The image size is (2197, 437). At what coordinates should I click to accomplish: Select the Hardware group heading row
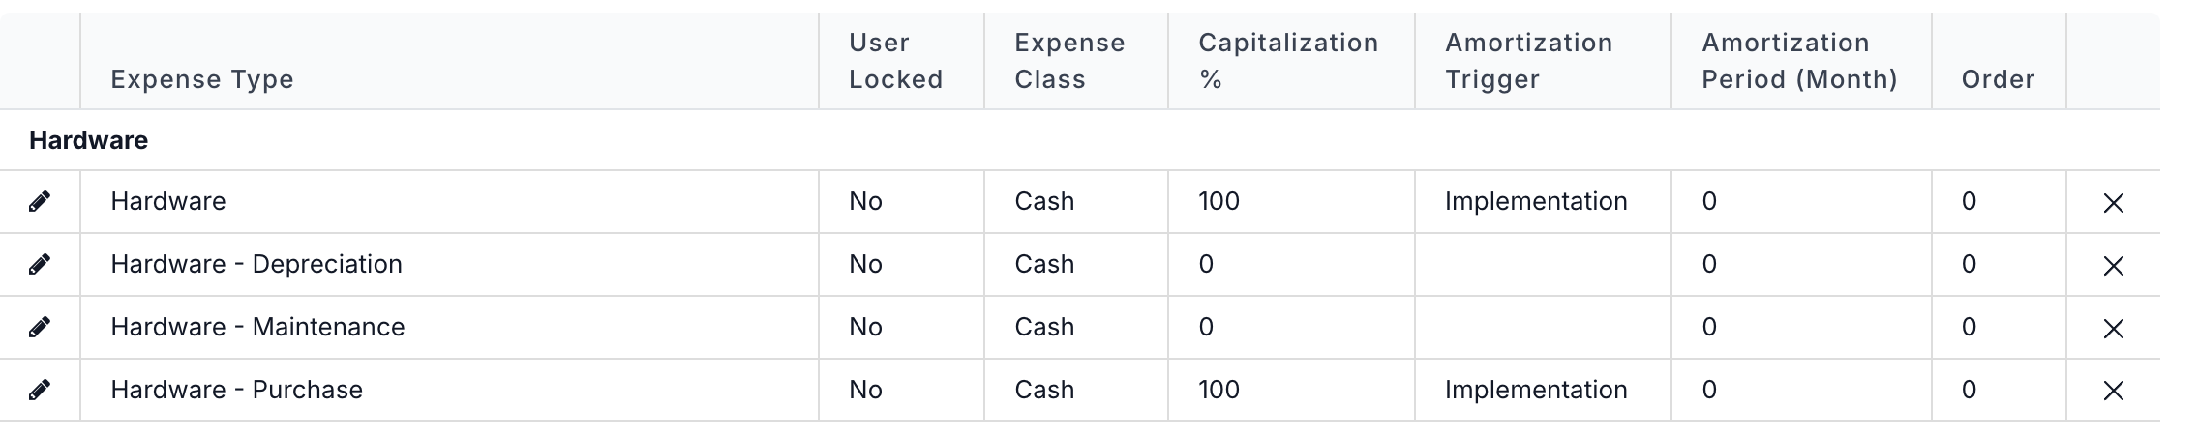(1079, 140)
